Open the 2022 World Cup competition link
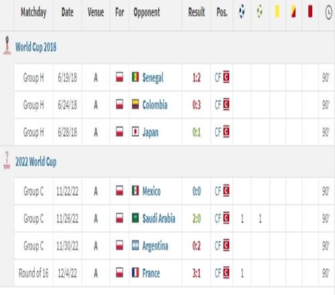The image size is (335, 295). (36, 162)
